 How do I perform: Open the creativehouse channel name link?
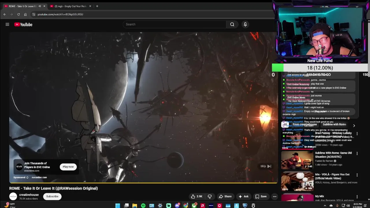(x=29, y=195)
